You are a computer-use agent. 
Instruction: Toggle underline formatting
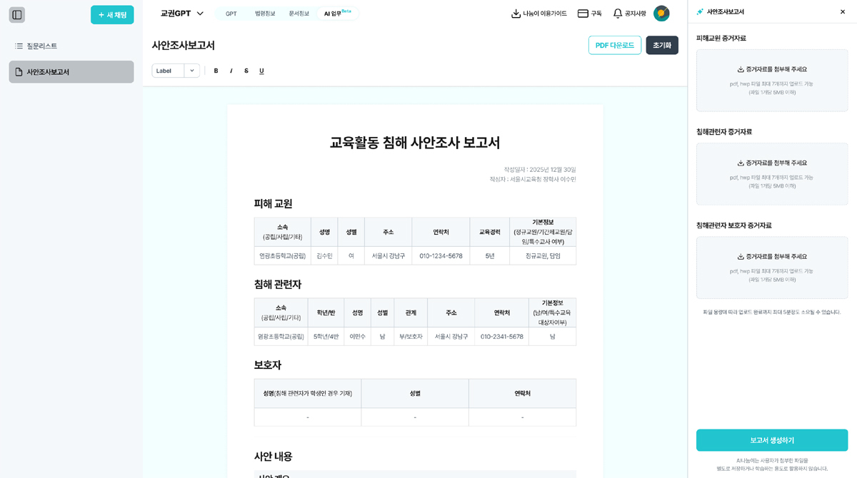[261, 71]
